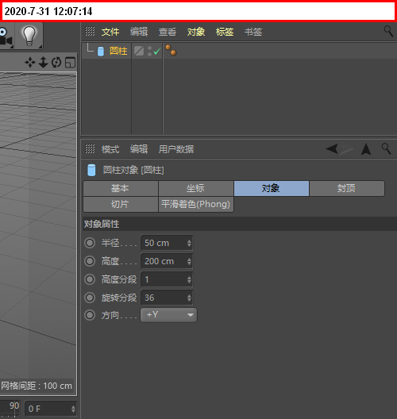Toggle the 高度分段 animation circle
The width and height of the screenshot is (397, 419).
click(90, 279)
